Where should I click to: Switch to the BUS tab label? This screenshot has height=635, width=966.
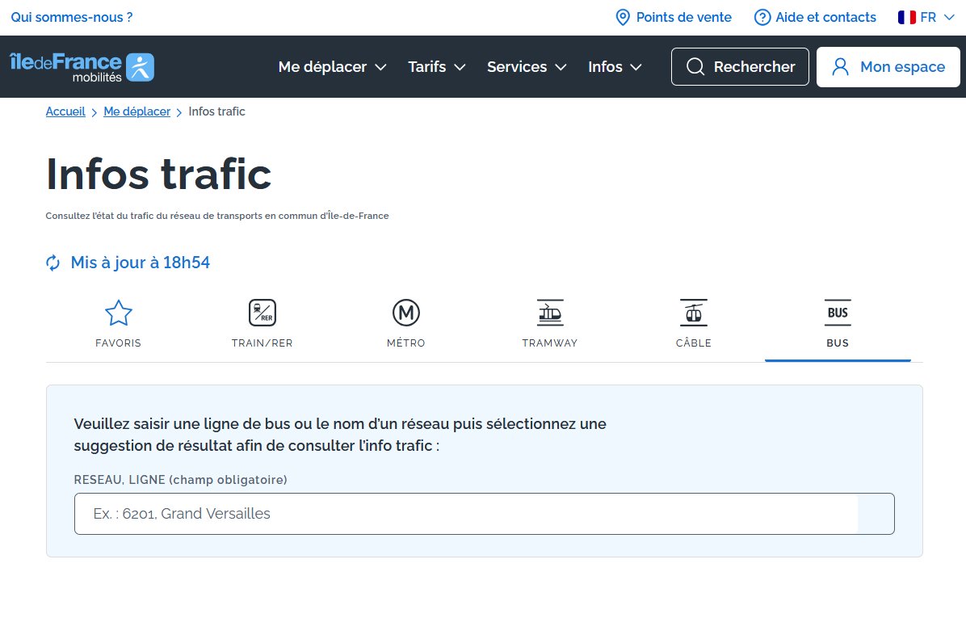(838, 343)
